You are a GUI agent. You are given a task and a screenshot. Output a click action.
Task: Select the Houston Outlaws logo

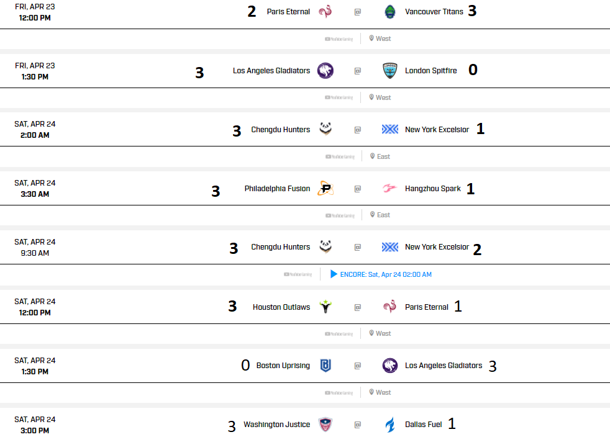(325, 307)
